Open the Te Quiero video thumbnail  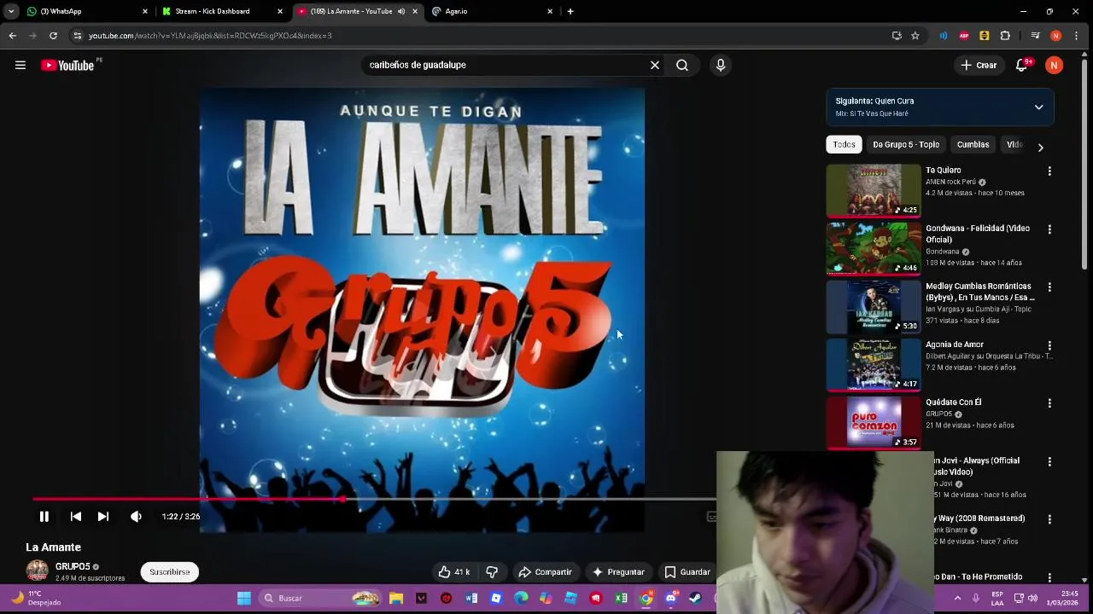(x=874, y=190)
